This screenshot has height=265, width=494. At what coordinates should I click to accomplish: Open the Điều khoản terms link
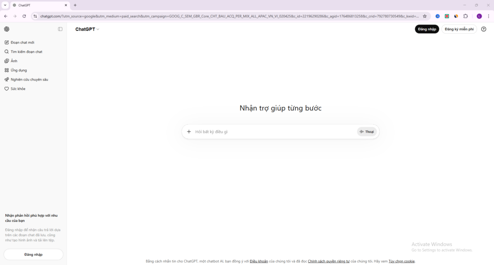coord(259,261)
